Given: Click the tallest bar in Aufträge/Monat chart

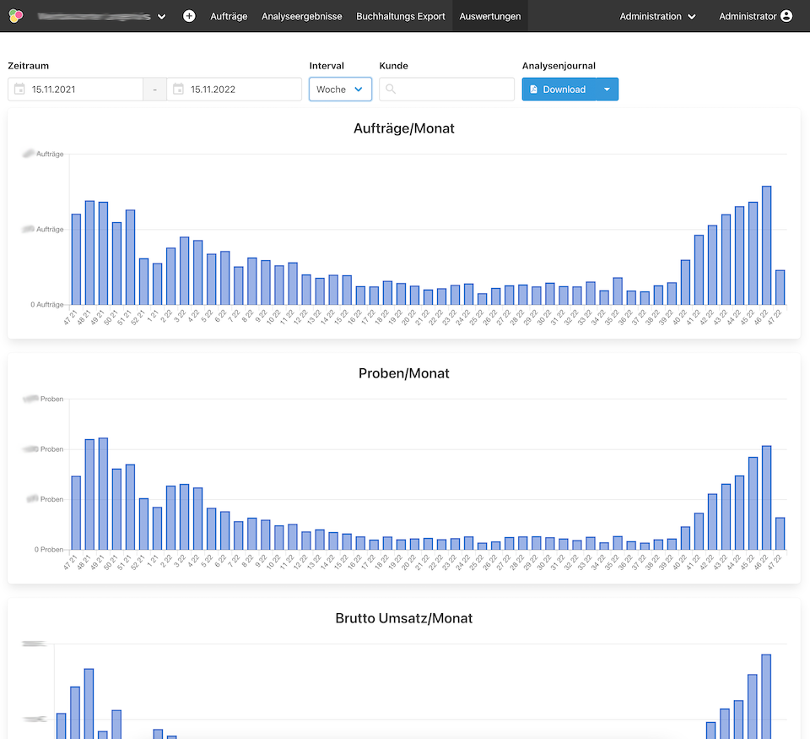Looking at the screenshot, I should pos(767,245).
